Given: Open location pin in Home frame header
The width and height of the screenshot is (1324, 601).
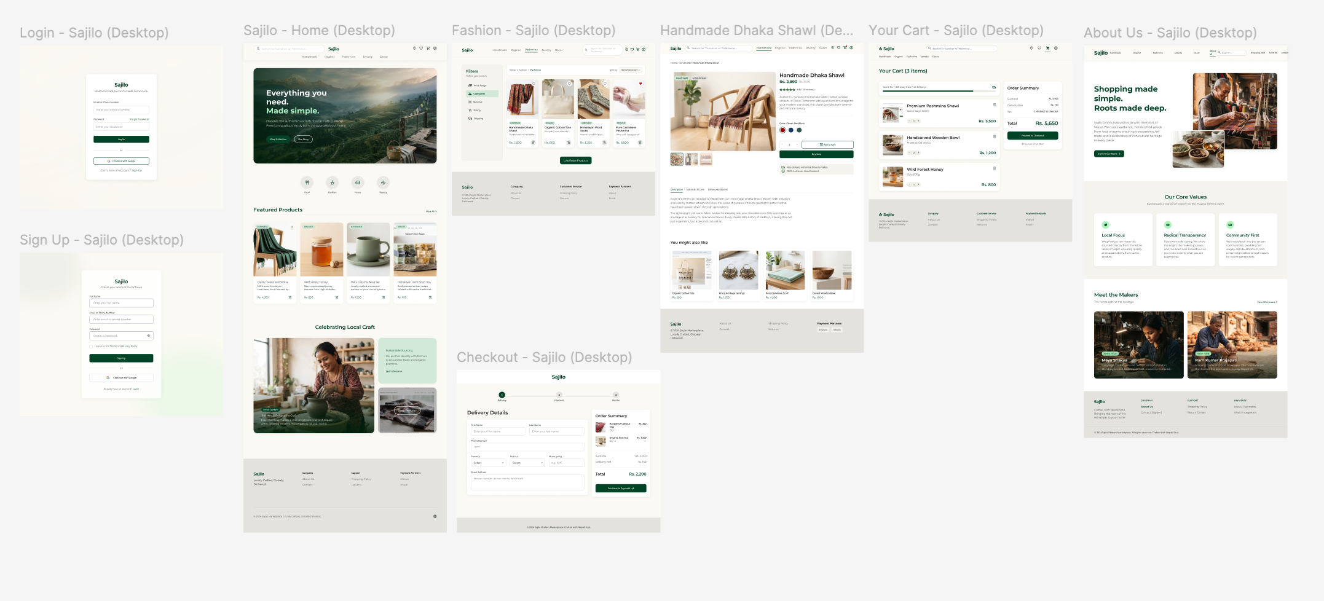Looking at the screenshot, I should [414, 48].
